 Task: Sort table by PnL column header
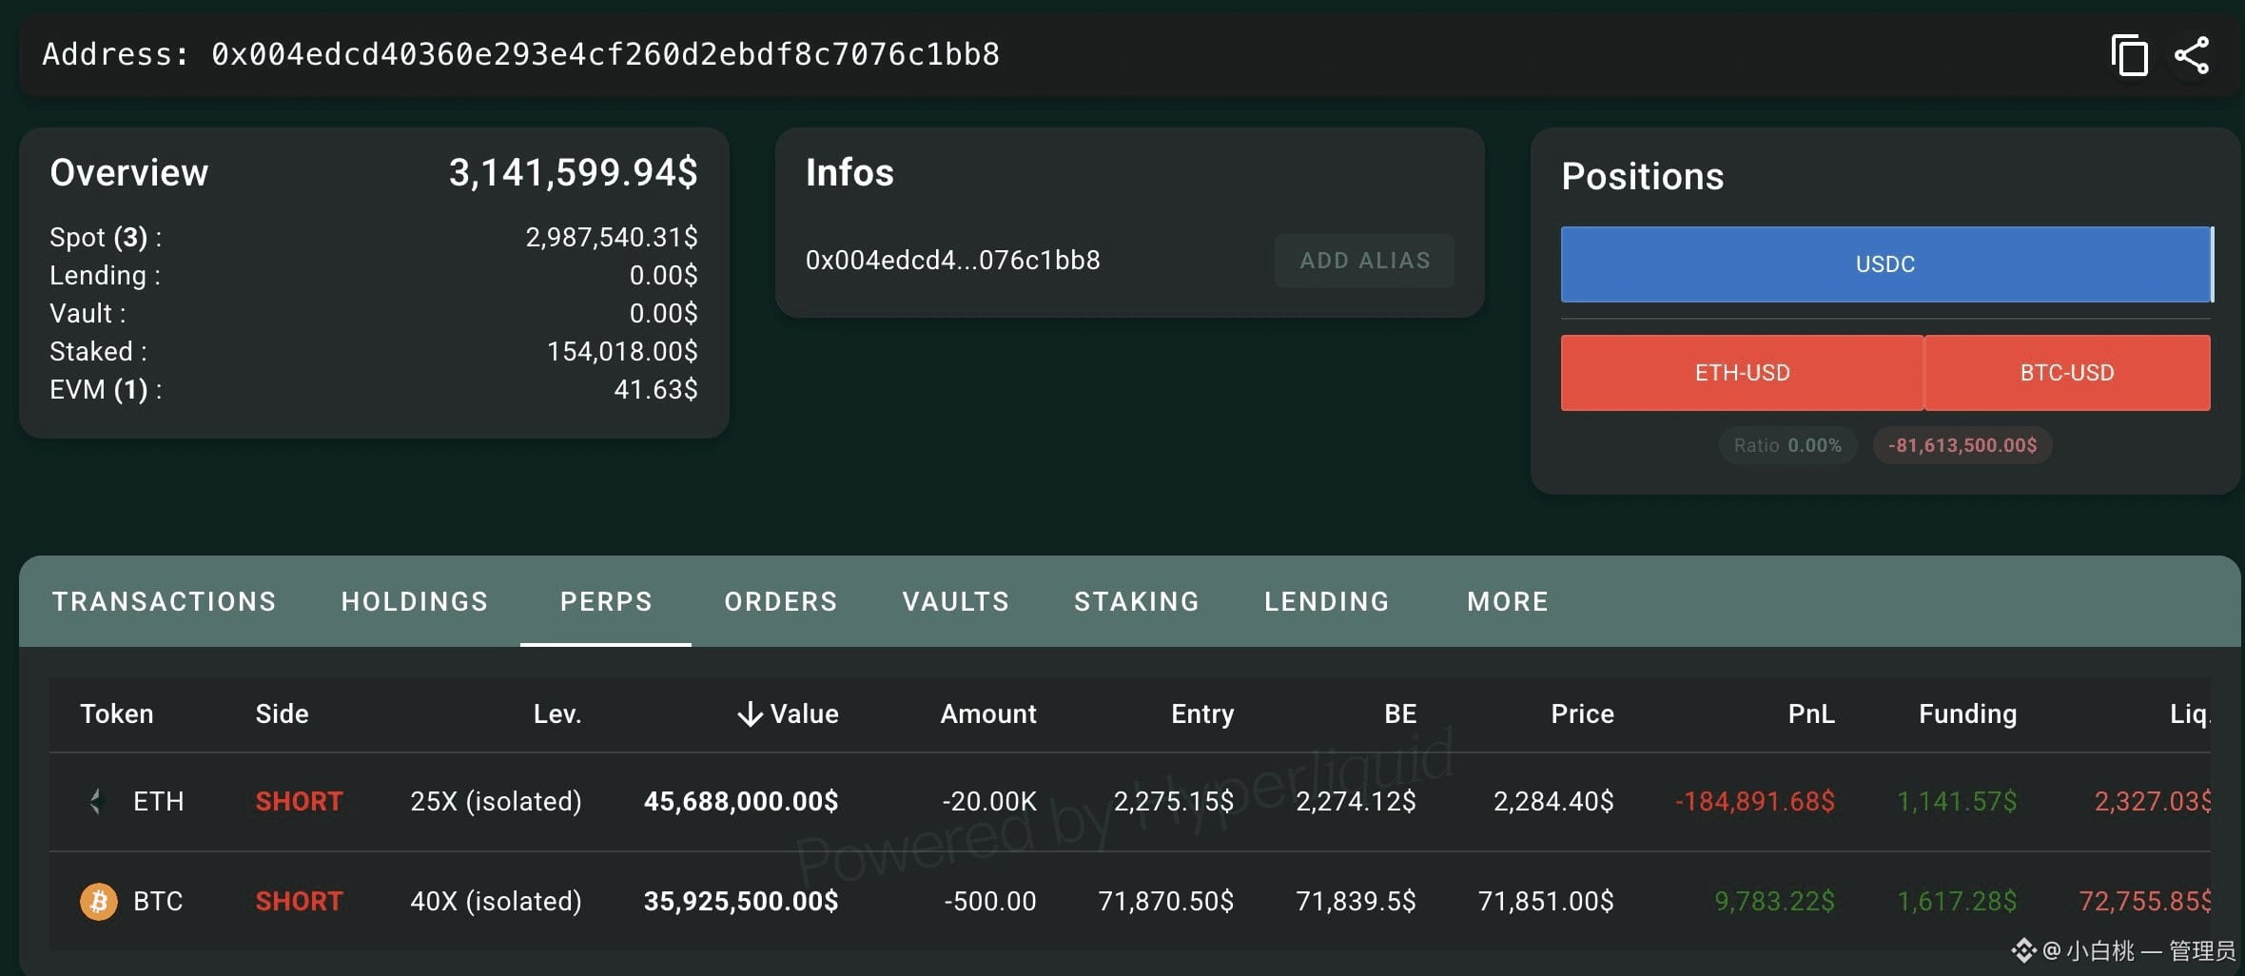1811,713
